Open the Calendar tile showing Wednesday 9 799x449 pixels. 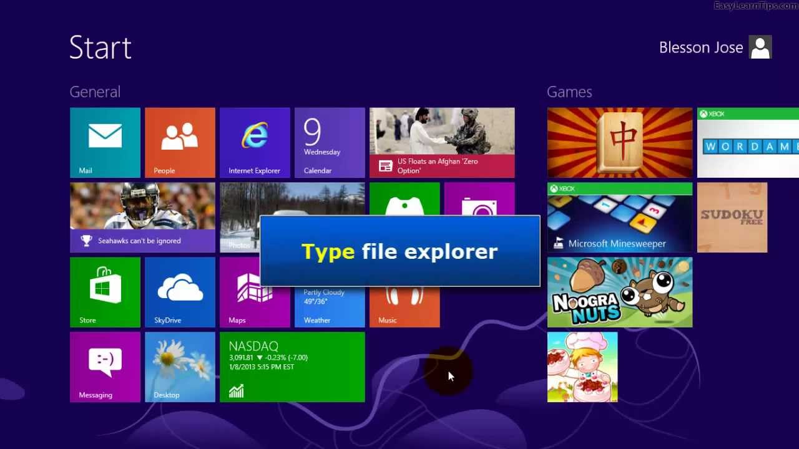tap(330, 143)
